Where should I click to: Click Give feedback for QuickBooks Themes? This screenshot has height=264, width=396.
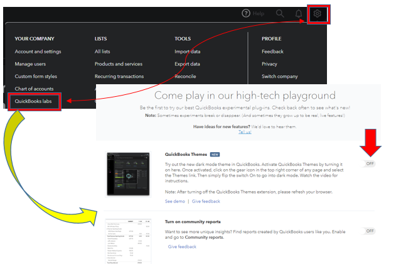click(206, 201)
